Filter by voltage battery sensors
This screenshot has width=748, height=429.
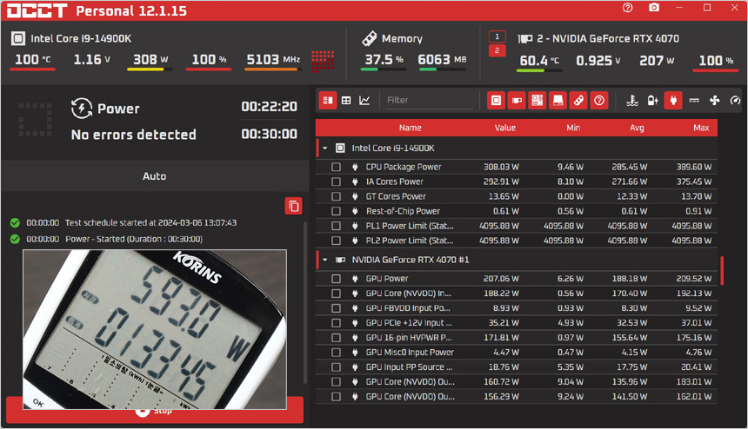coord(652,101)
